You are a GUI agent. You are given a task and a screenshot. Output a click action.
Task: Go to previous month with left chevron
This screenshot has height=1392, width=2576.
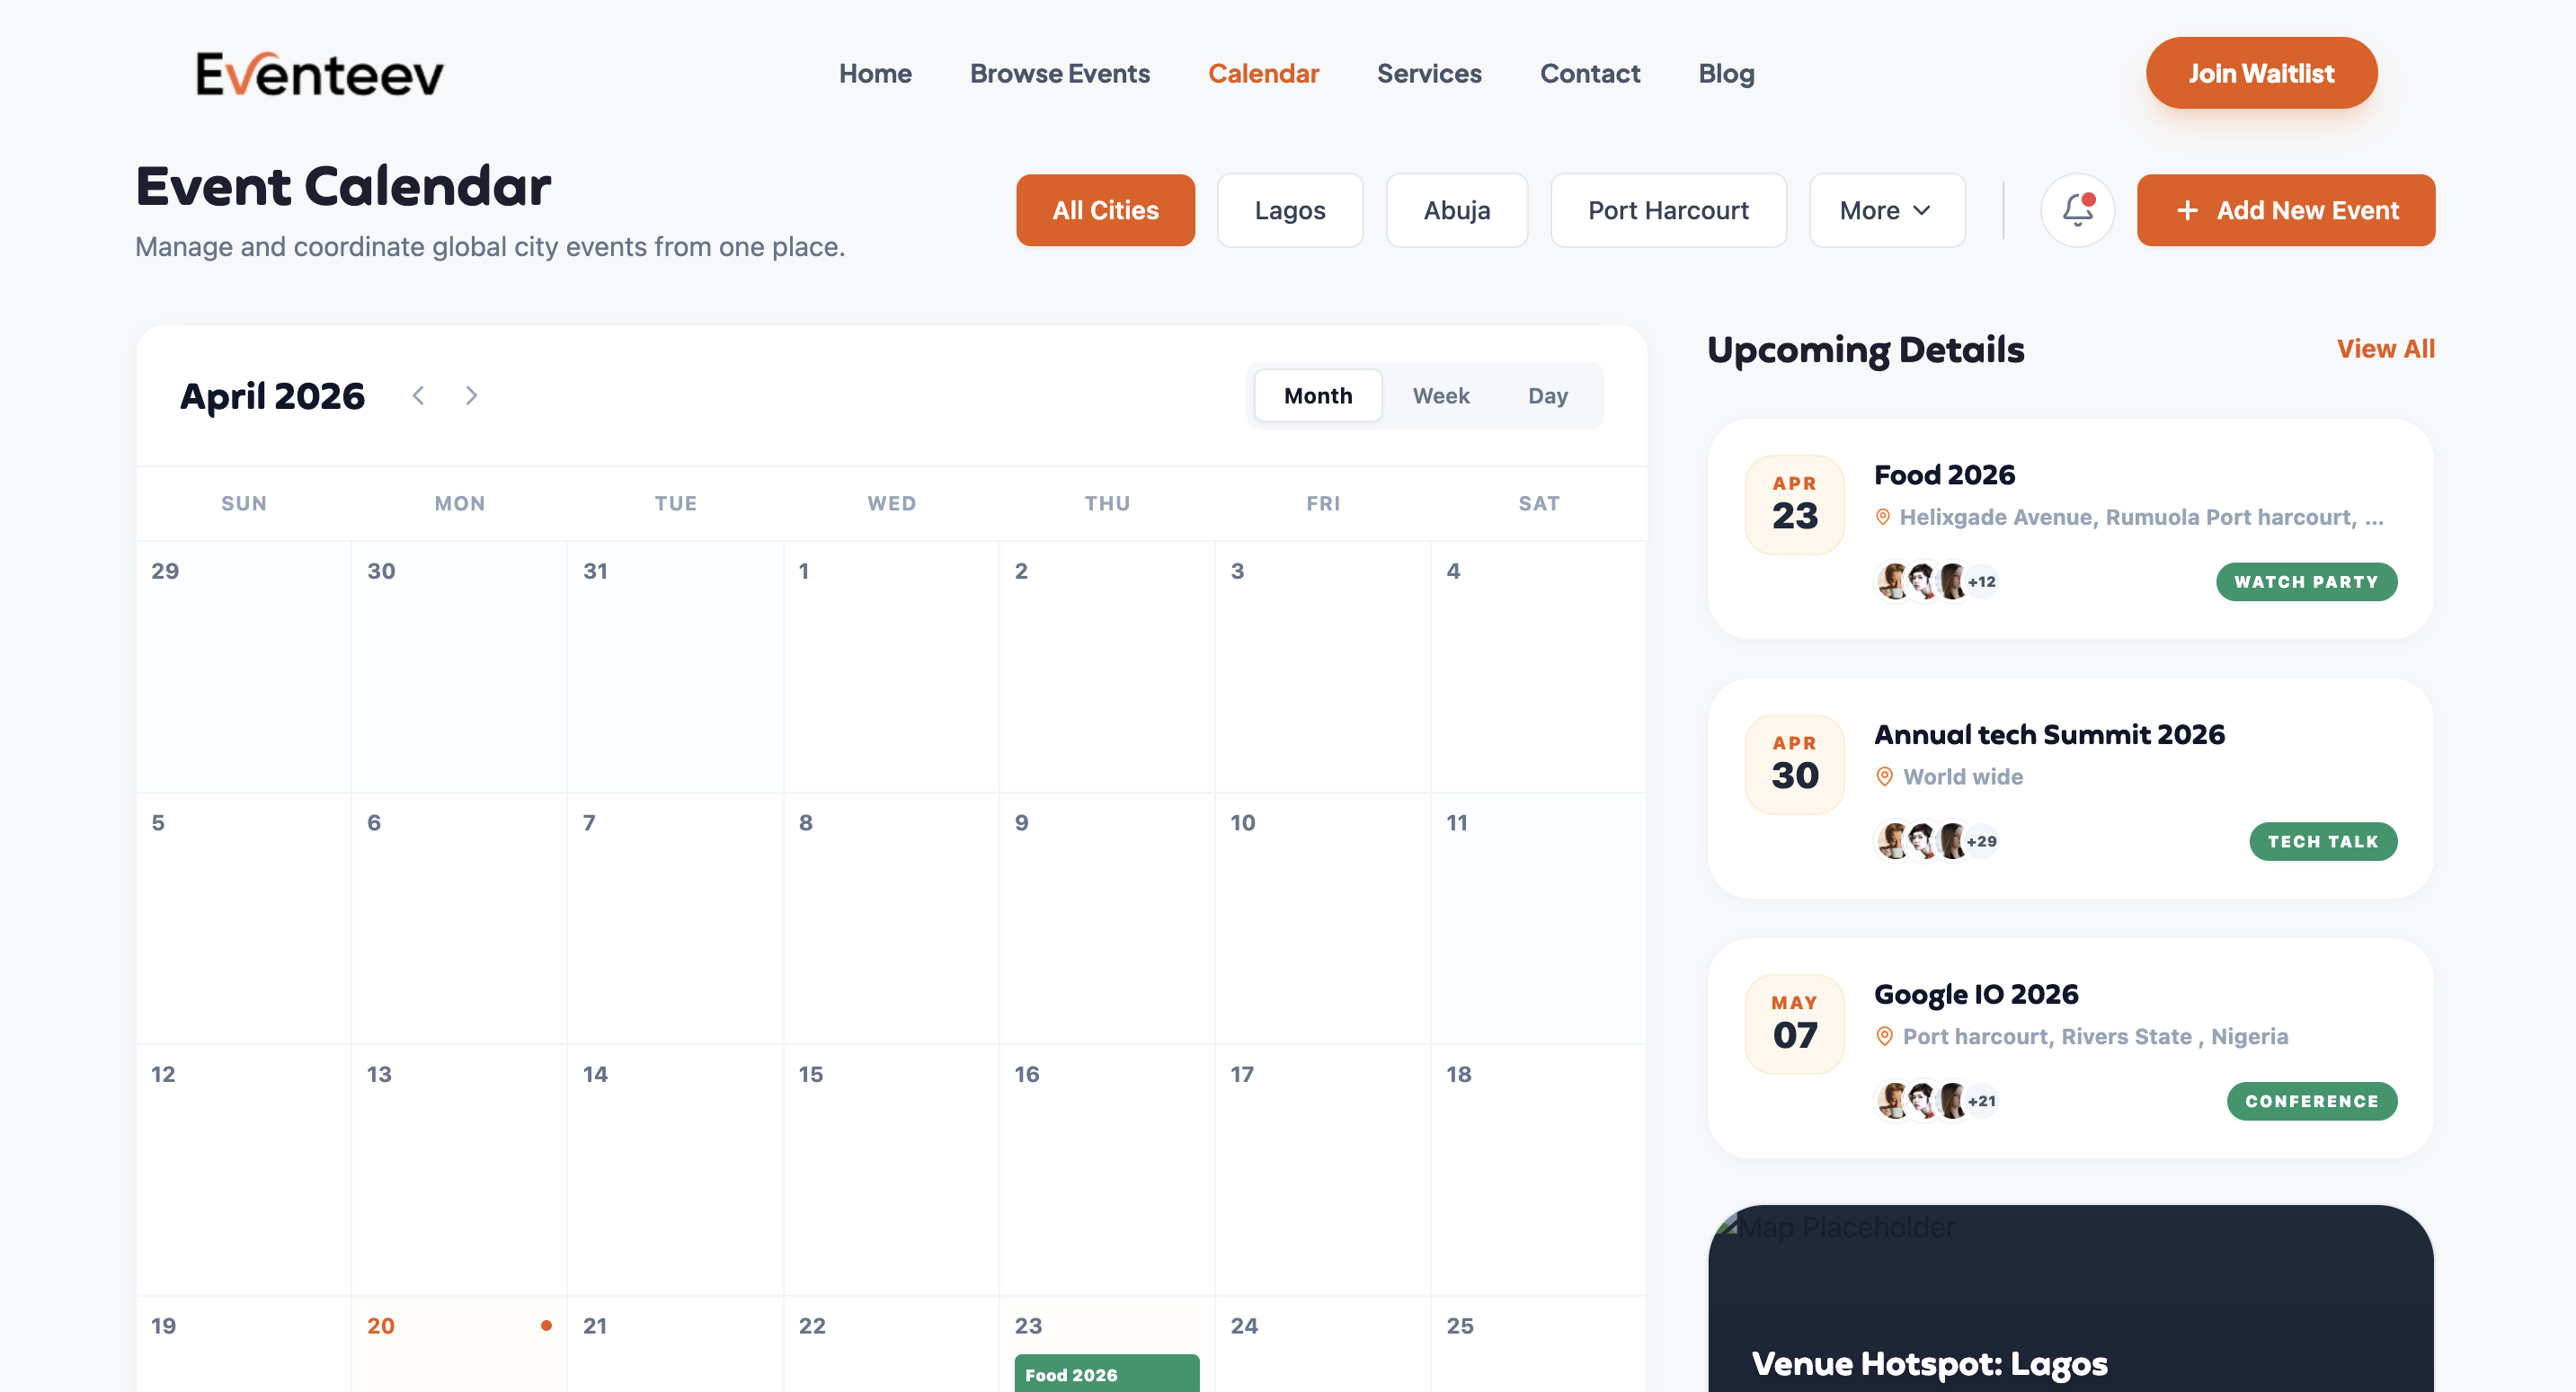[x=418, y=395]
